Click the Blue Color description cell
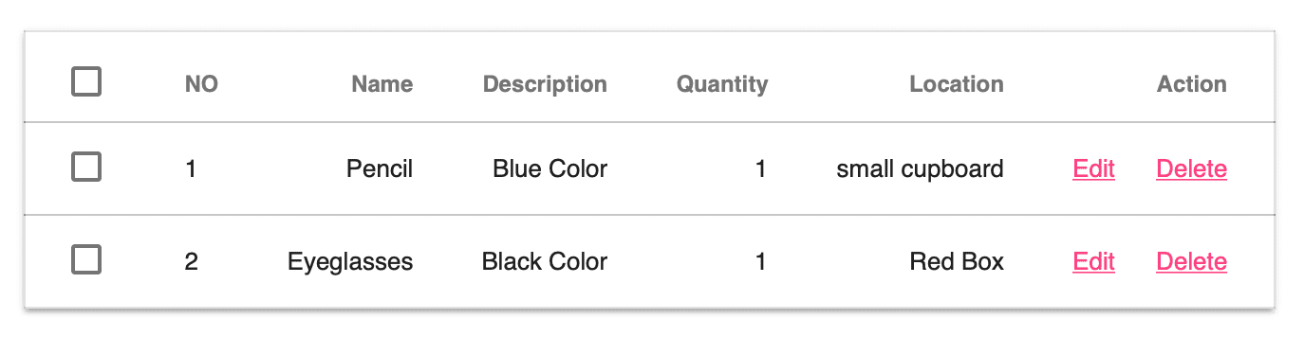 [x=550, y=168]
